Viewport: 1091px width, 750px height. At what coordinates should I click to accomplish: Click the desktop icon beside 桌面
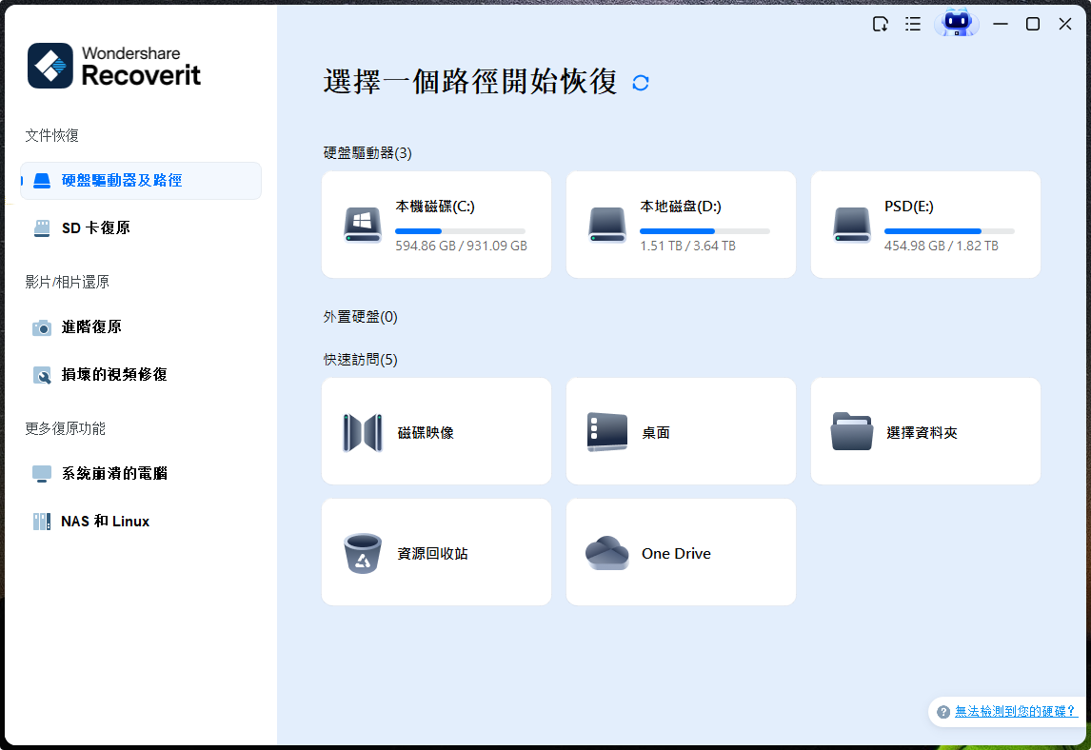(x=607, y=432)
